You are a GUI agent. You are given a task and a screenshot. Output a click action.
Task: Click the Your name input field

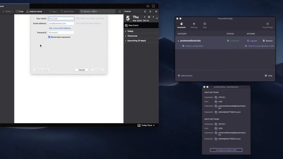(x=61, y=19)
